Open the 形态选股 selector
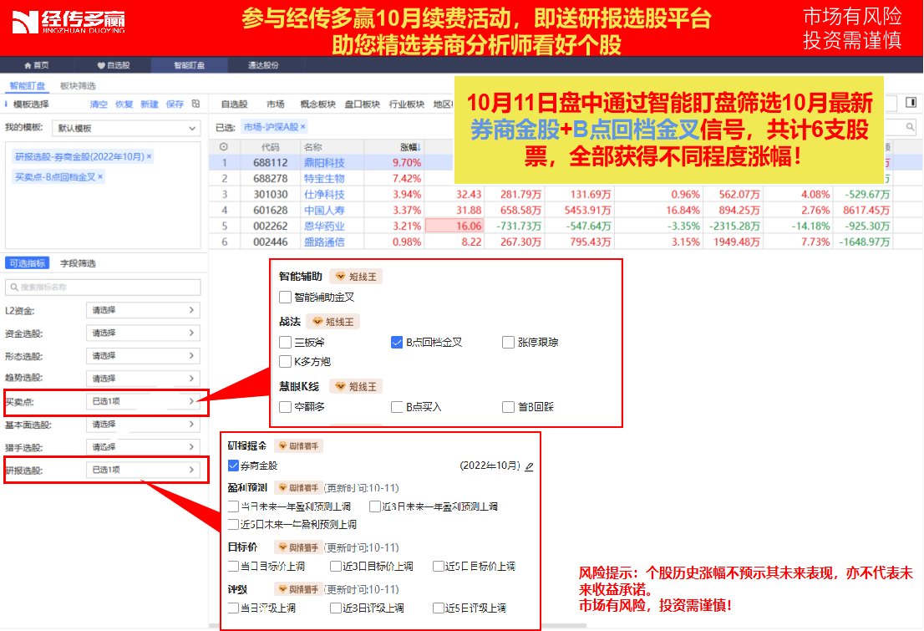924x631 pixels. (x=143, y=356)
